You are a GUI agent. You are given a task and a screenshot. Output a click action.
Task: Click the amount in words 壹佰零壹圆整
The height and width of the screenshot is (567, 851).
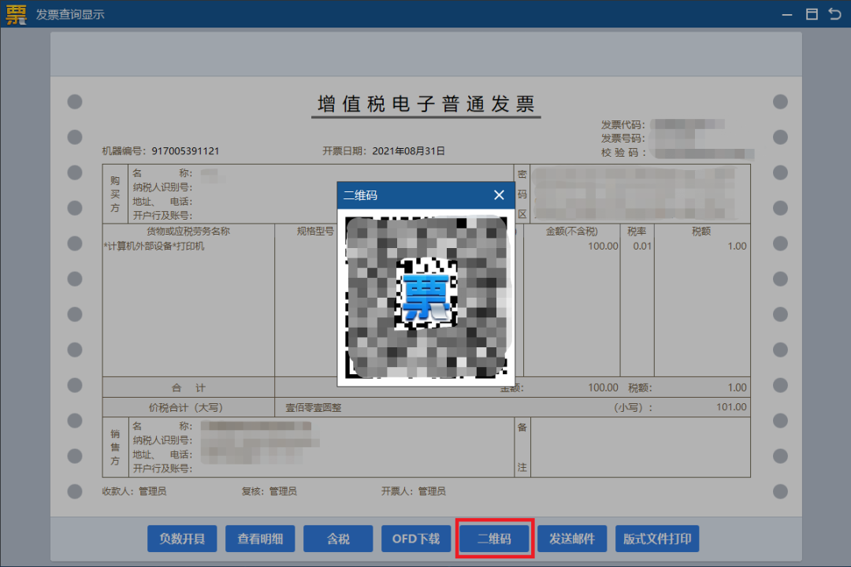(x=314, y=407)
